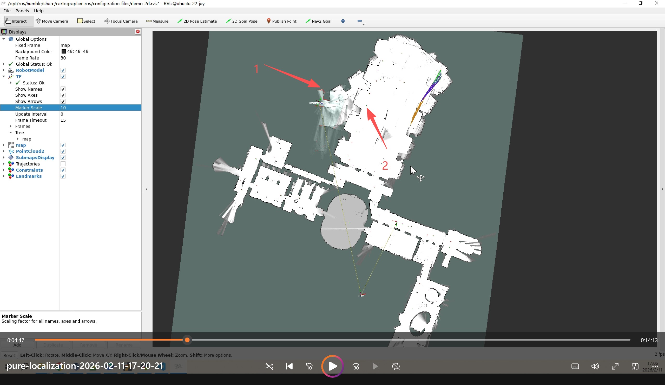Image resolution: width=665 pixels, height=385 pixels.
Task: Click the map display icon
Action: coord(11,145)
